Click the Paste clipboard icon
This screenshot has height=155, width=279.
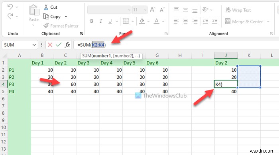click(x=34, y=10)
